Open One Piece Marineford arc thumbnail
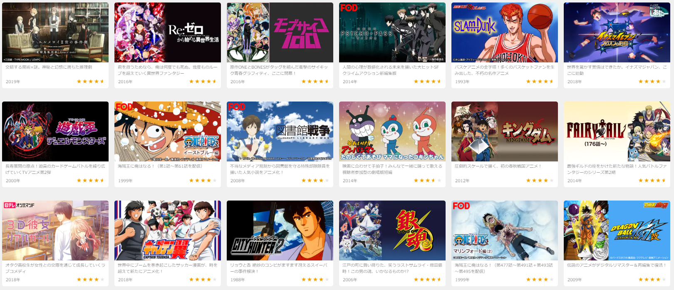This screenshot has width=674, height=290. [x=505, y=231]
